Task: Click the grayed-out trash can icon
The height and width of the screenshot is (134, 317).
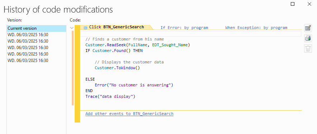Action: click(x=308, y=48)
